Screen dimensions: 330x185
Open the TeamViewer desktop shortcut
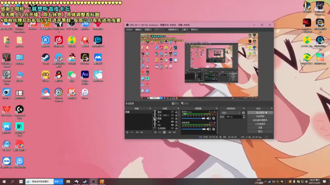click(x=7, y=163)
